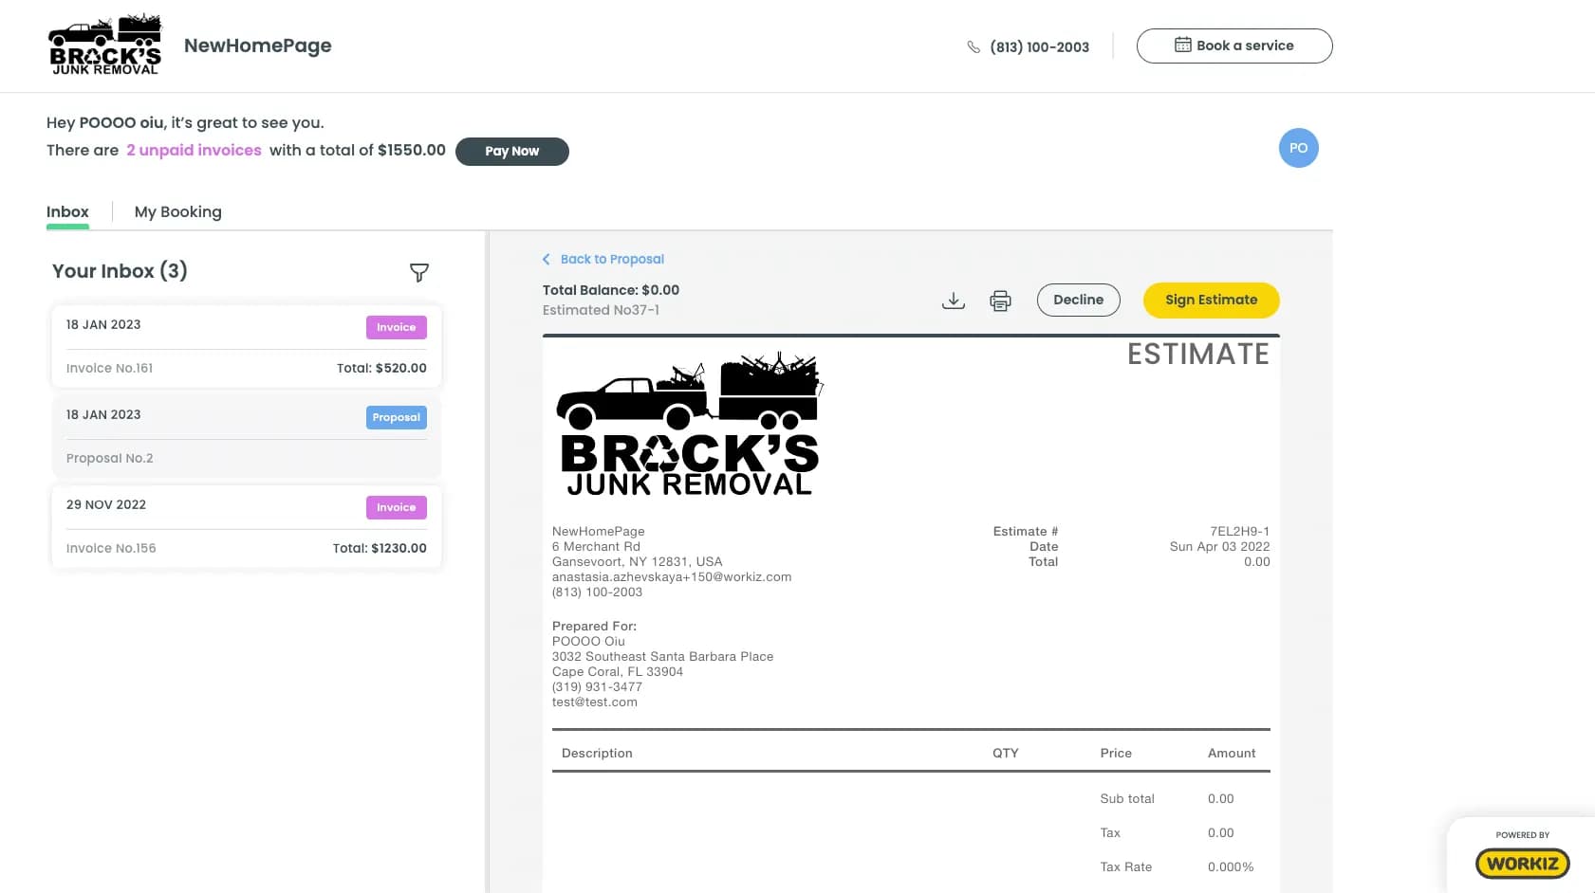The width and height of the screenshot is (1595, 893).
Task: Click the Invoice tag on 29 NOV 2022 card
Action: (396, 507)
